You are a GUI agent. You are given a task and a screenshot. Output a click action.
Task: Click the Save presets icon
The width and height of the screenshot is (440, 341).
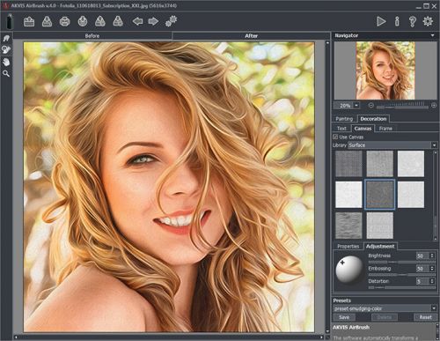pos(118,21)
